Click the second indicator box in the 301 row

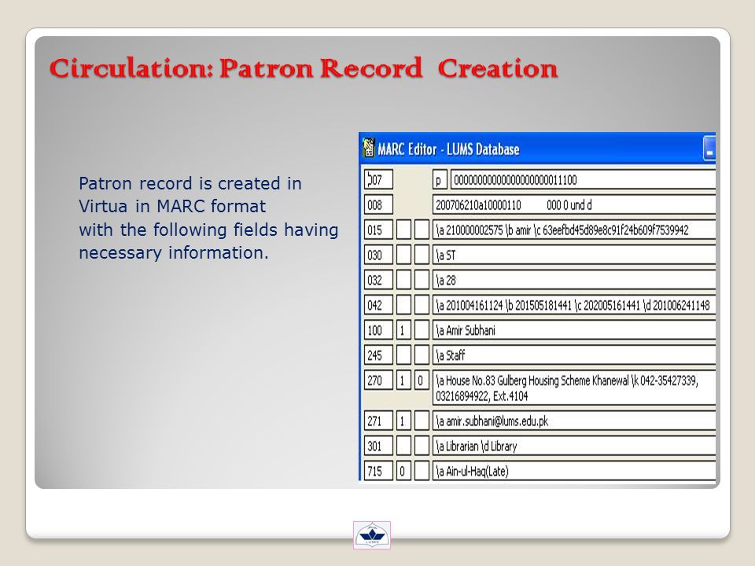coord(422,446)
